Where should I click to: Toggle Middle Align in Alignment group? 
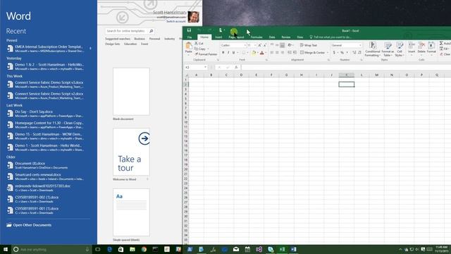(277, 45)
